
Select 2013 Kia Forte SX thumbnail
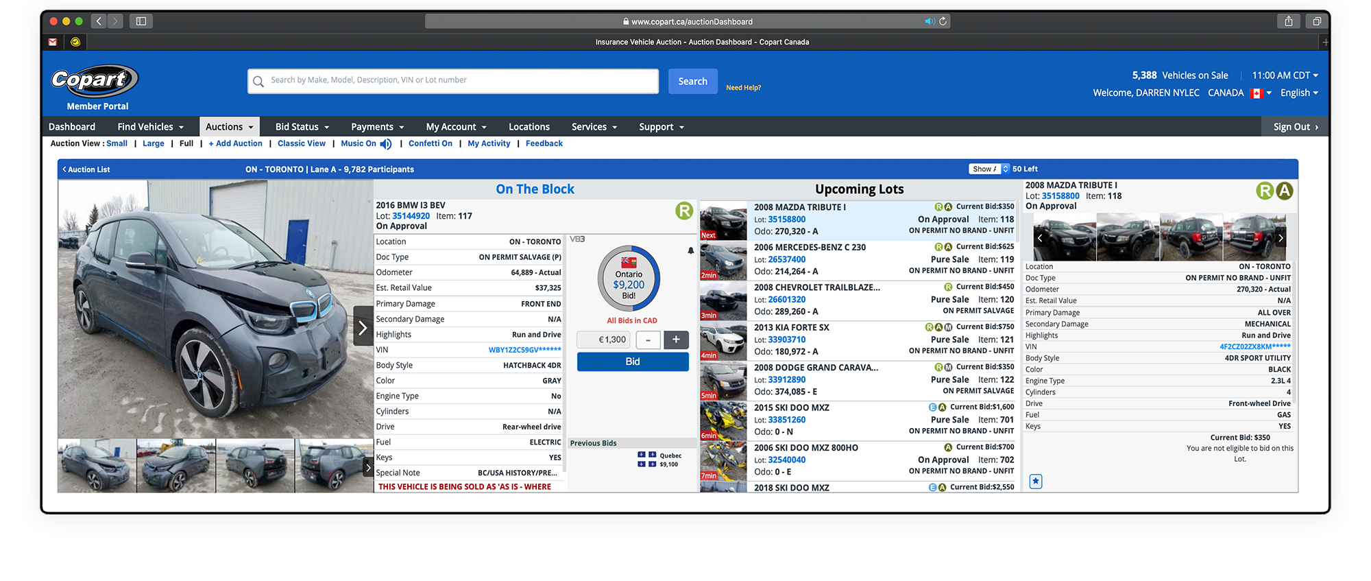(723, 341)
